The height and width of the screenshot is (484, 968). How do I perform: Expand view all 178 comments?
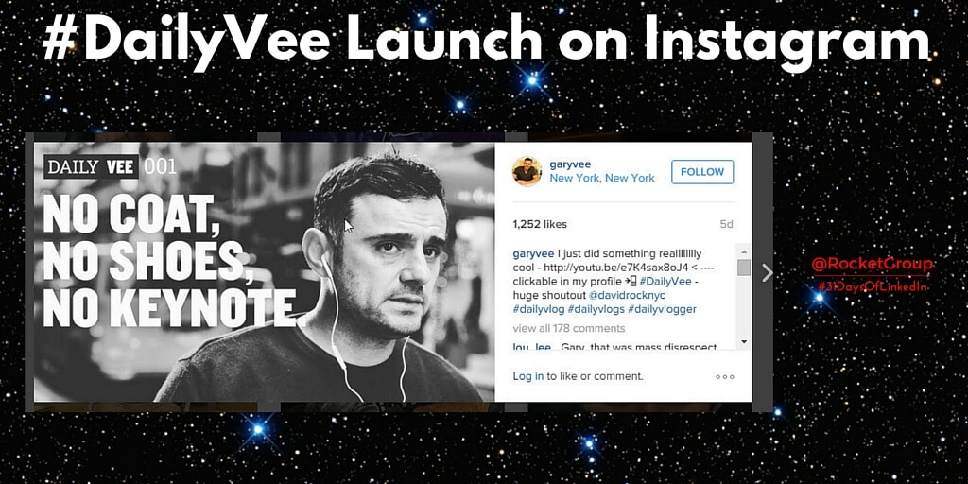[568, 328]
